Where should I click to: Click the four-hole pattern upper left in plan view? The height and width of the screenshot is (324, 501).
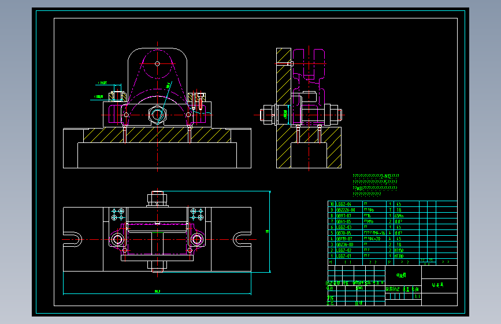(117, 214)
